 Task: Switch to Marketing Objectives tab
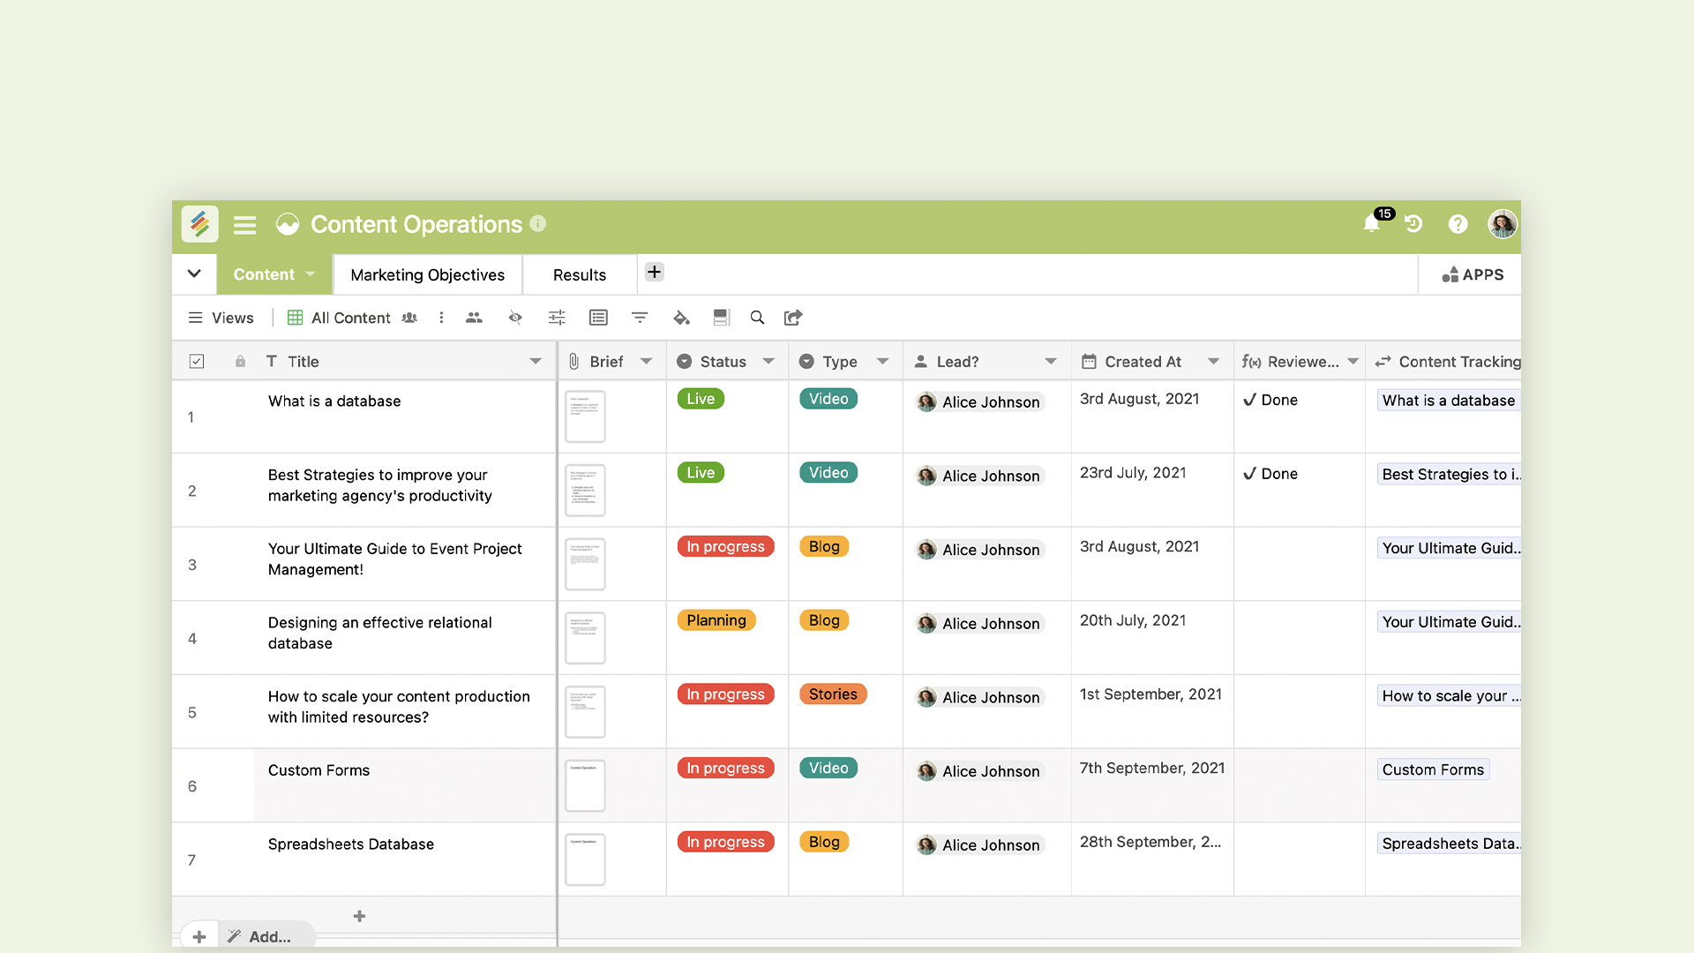click(427, 275)
